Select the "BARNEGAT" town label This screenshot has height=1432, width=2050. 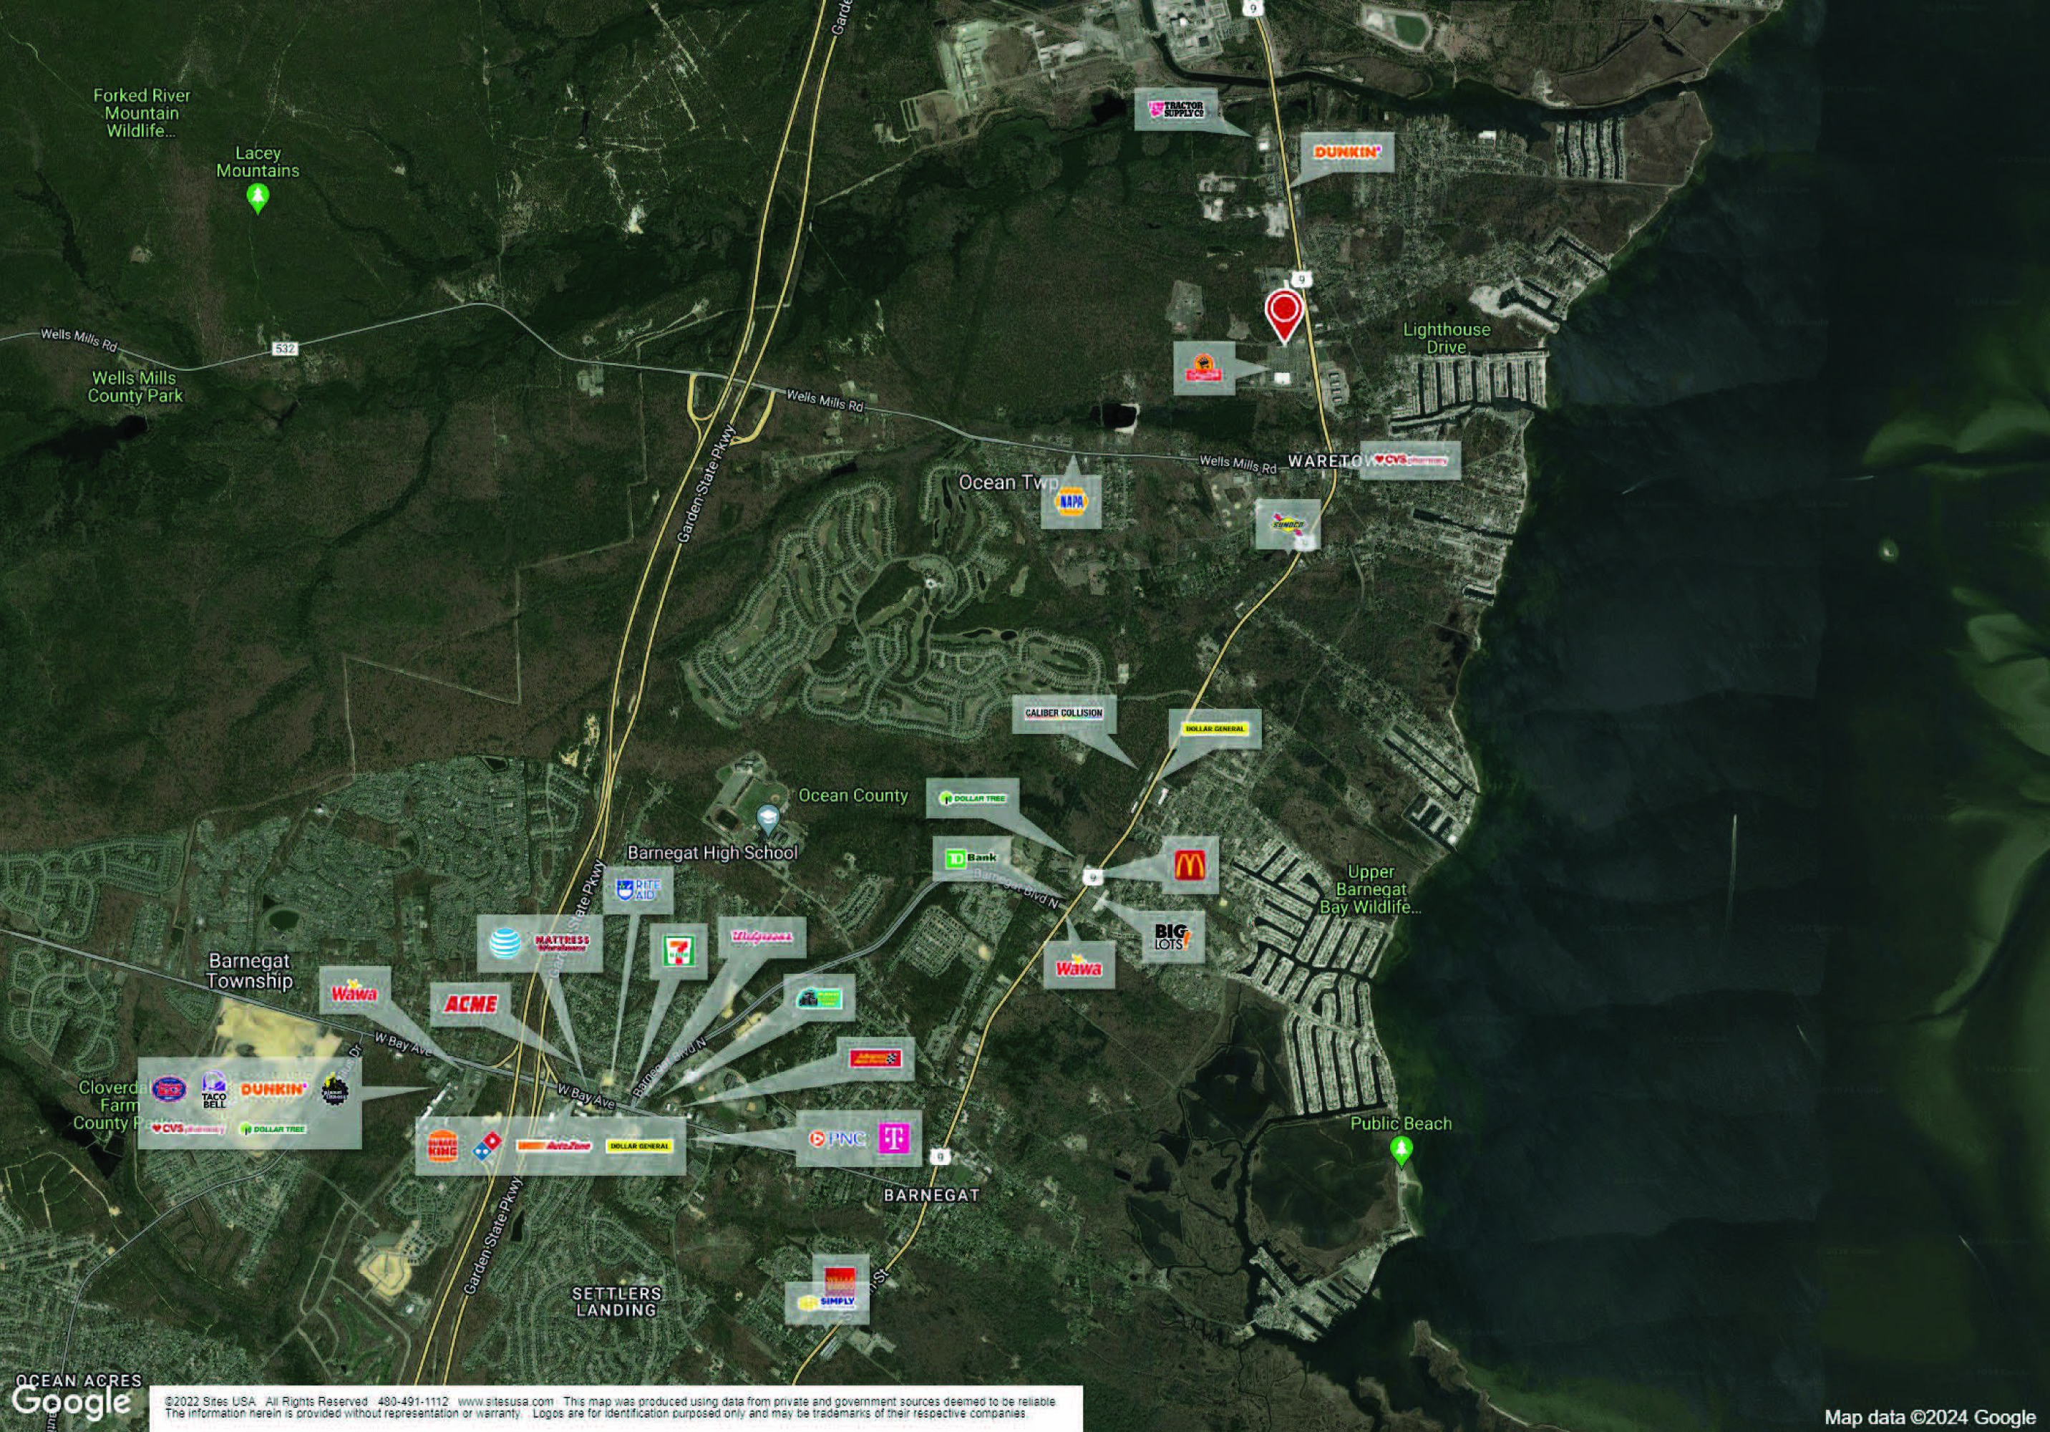pos(932,1194)
